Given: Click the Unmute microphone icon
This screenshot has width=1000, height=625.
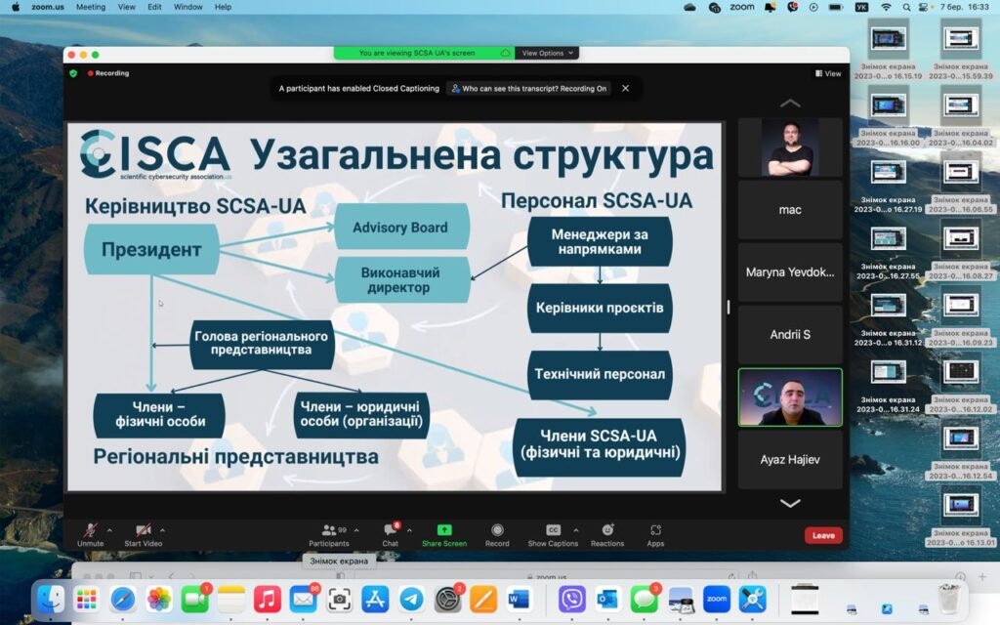Looking at the screenshot, I should (x=90, y=530).
